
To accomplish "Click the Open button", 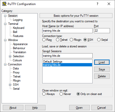I will tap(79, 108).
